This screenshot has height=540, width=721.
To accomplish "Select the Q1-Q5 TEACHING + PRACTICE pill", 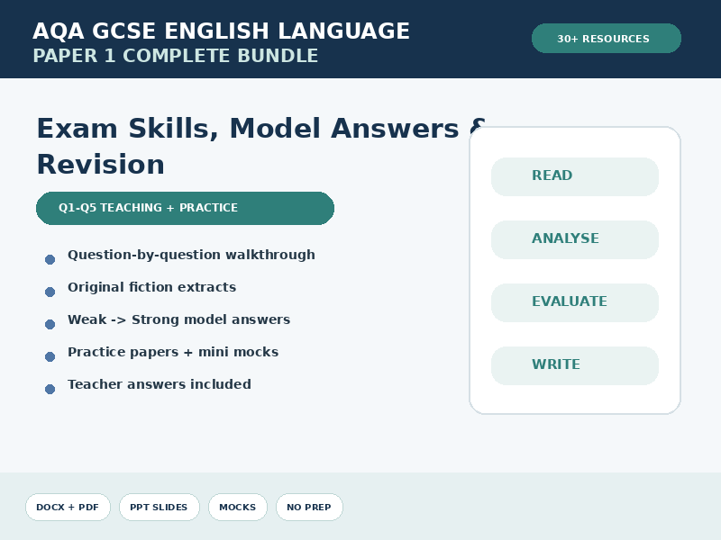I will click(185, 208).
